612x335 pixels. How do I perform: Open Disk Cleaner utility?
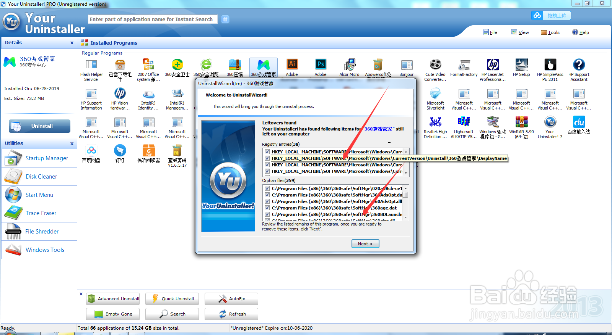[x=39, y=177]
